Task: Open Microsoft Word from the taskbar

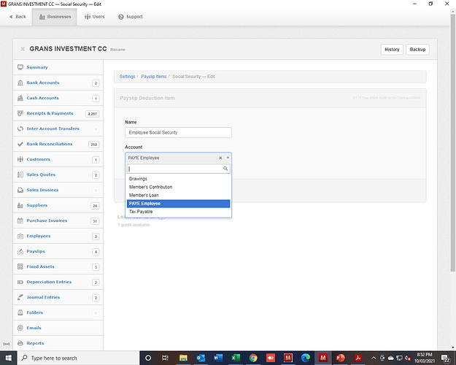Action: pyautogui.click(x=218, y=358)
